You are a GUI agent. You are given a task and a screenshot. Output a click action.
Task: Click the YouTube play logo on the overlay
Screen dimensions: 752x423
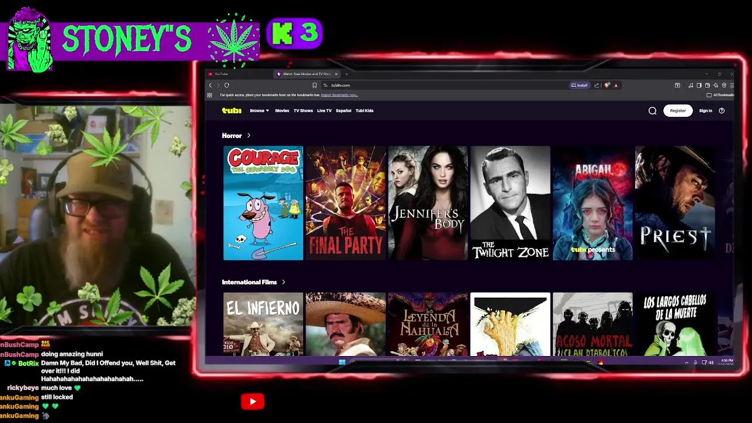(253, 402)
